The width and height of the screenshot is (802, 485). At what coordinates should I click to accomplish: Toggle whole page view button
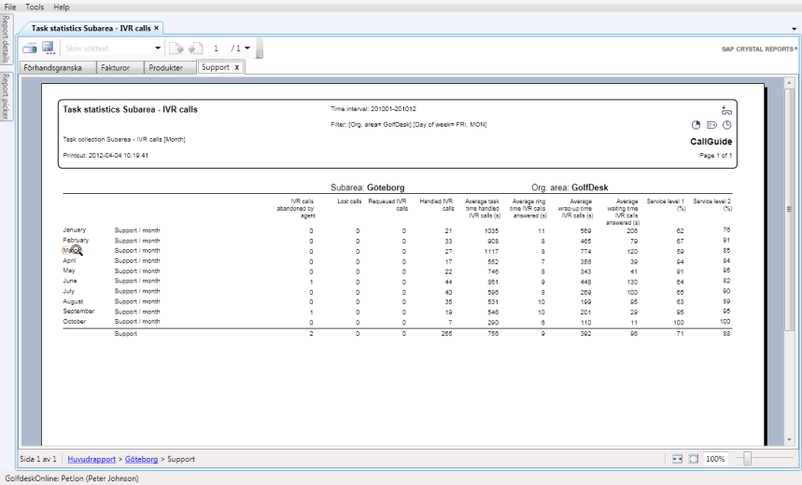693,459
